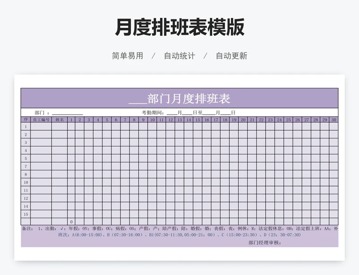Click the day 4 column header

(x=98, y=119)
